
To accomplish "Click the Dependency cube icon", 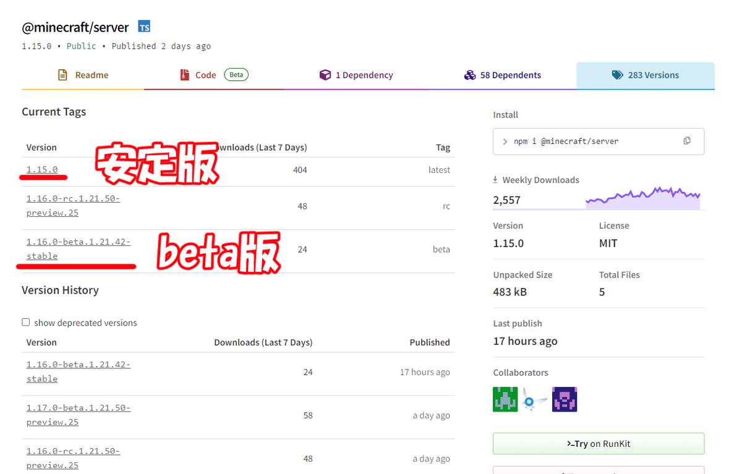I will (325, 75).
